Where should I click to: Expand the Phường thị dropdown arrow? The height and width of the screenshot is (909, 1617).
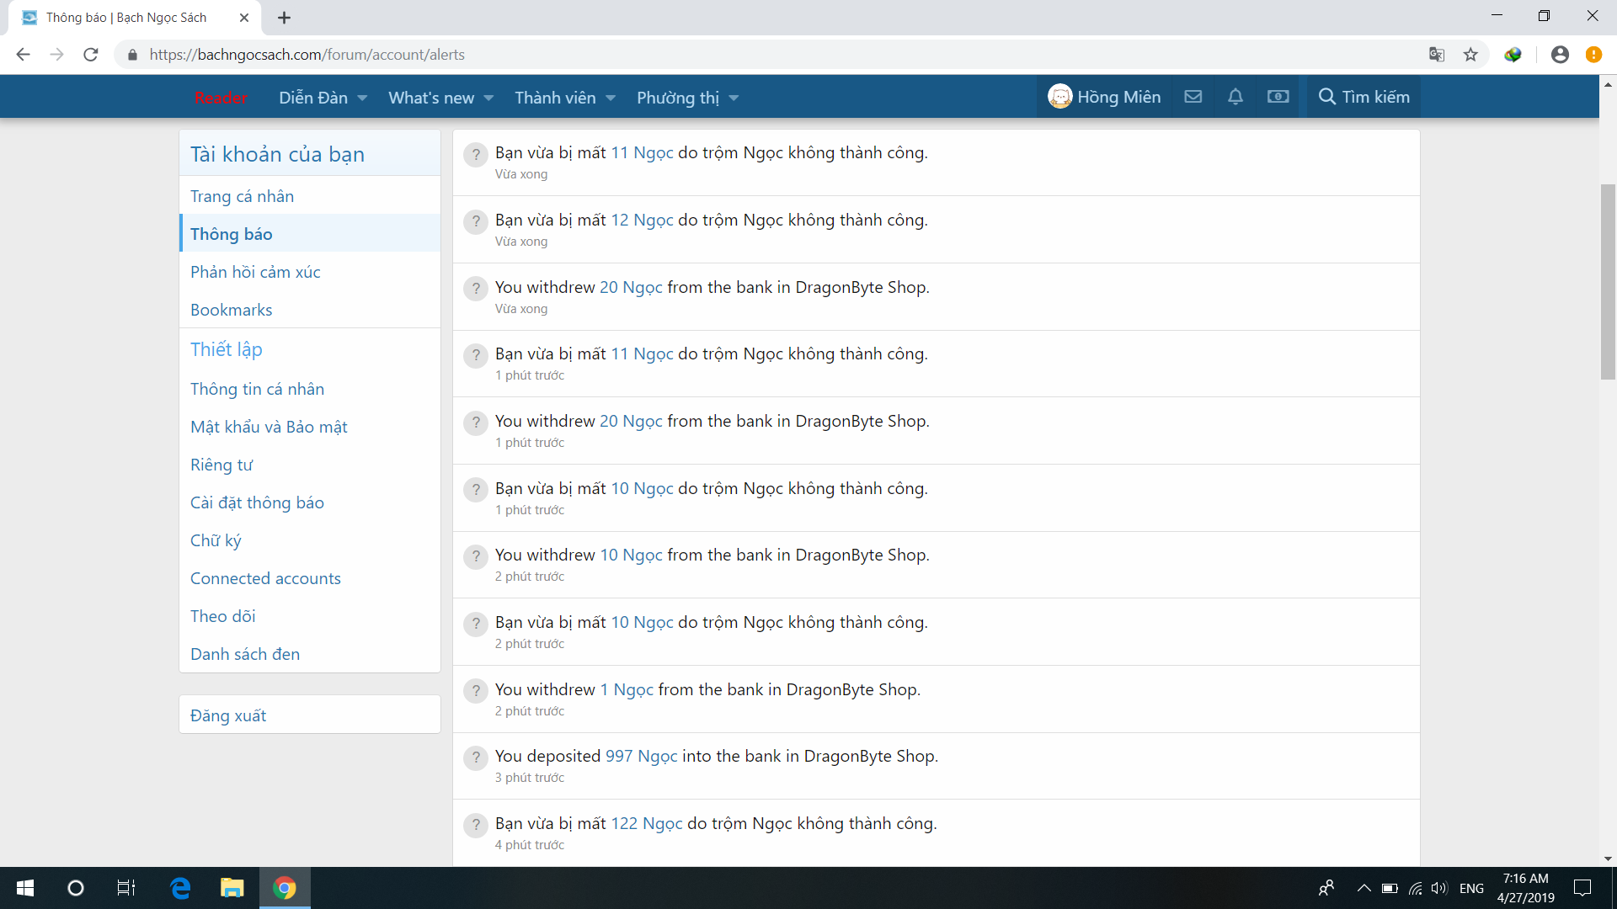click(x=734, y=98)
